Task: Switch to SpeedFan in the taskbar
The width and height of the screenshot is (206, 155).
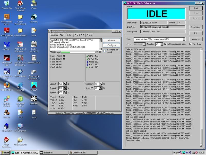Action: (x=54, y=153)
